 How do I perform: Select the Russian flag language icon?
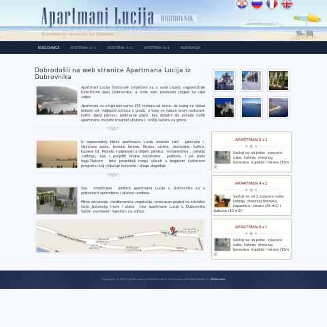click(257, 4)
